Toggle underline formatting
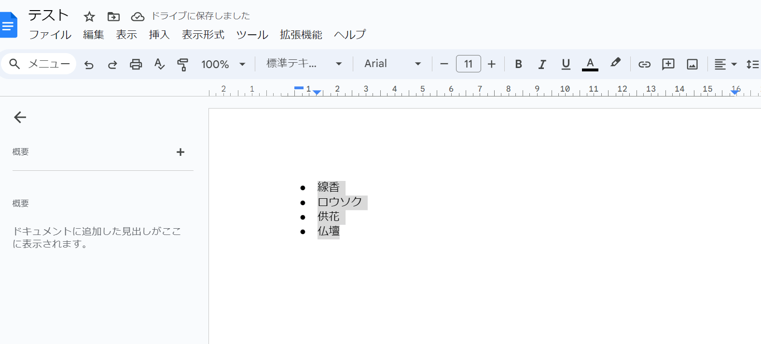Image resolution: width=761 pixels, height=344 pixels. point(566,64)
